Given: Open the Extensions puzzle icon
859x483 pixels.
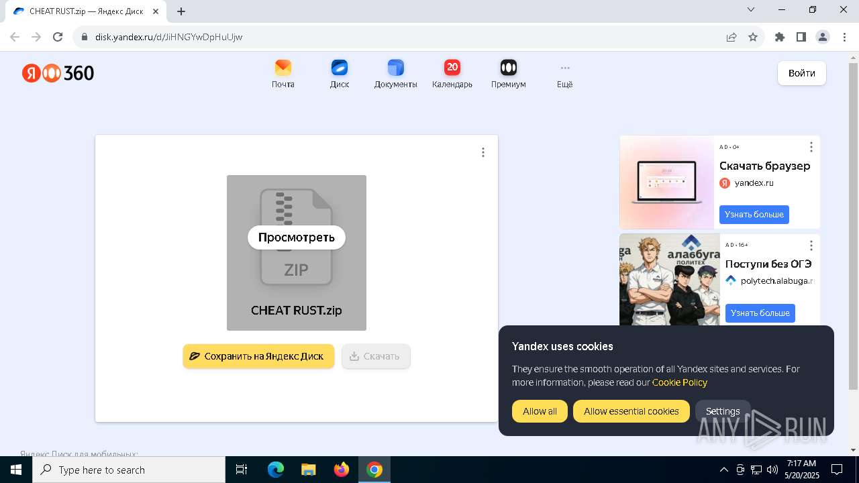Looking at the screenshot, I should [x=780, y=37].
